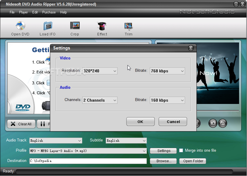
Task: Close the Settings dialog with X
Action: [191, 48]
